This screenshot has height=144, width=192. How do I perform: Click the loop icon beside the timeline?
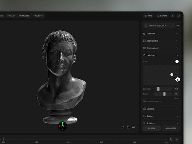pyautogui.click(x=171, y=139)
